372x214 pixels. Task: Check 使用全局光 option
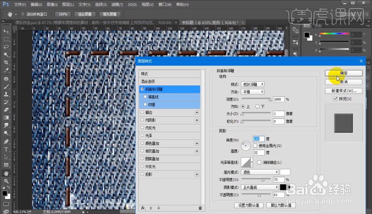pos(255,146)
